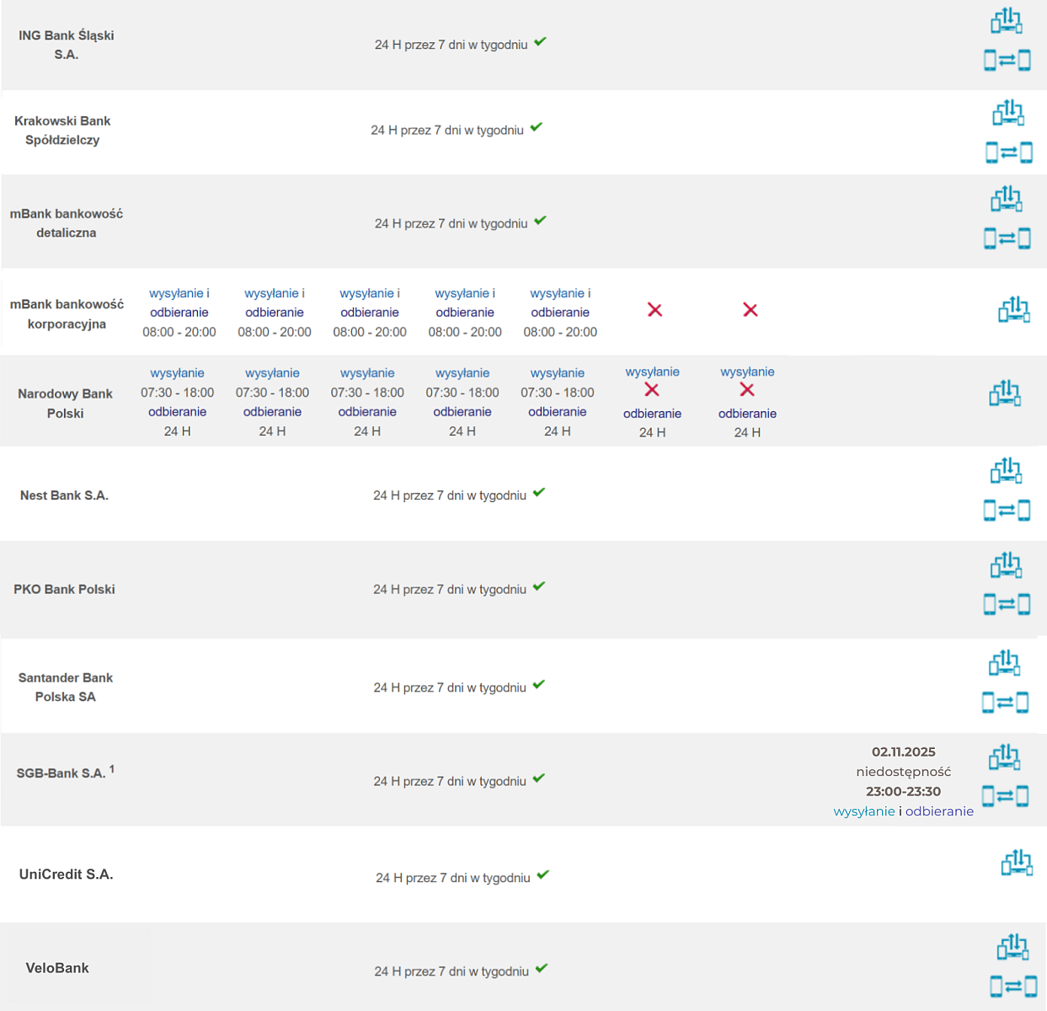Screen dimensions: 1047x1011
Task: Click the last red X in Narodowy Bank Polski row
Action: (747, 390)
